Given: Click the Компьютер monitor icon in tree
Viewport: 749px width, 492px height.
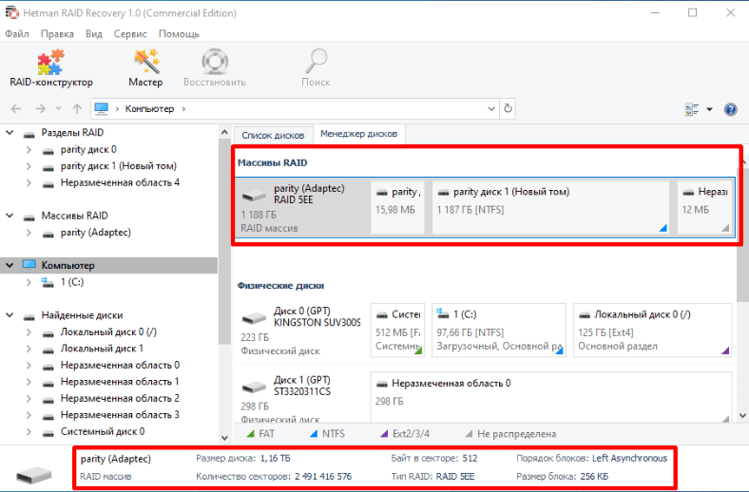Looking at the screenshot, I should click(29, 265).
